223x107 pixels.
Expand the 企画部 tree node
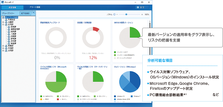[x=3, y=22]
